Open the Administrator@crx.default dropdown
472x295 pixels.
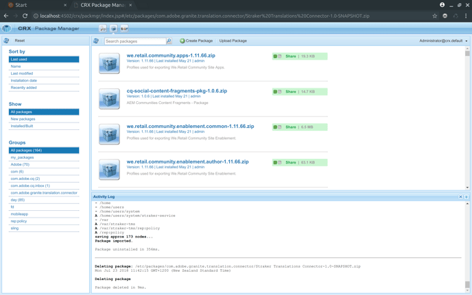point(443,41)
